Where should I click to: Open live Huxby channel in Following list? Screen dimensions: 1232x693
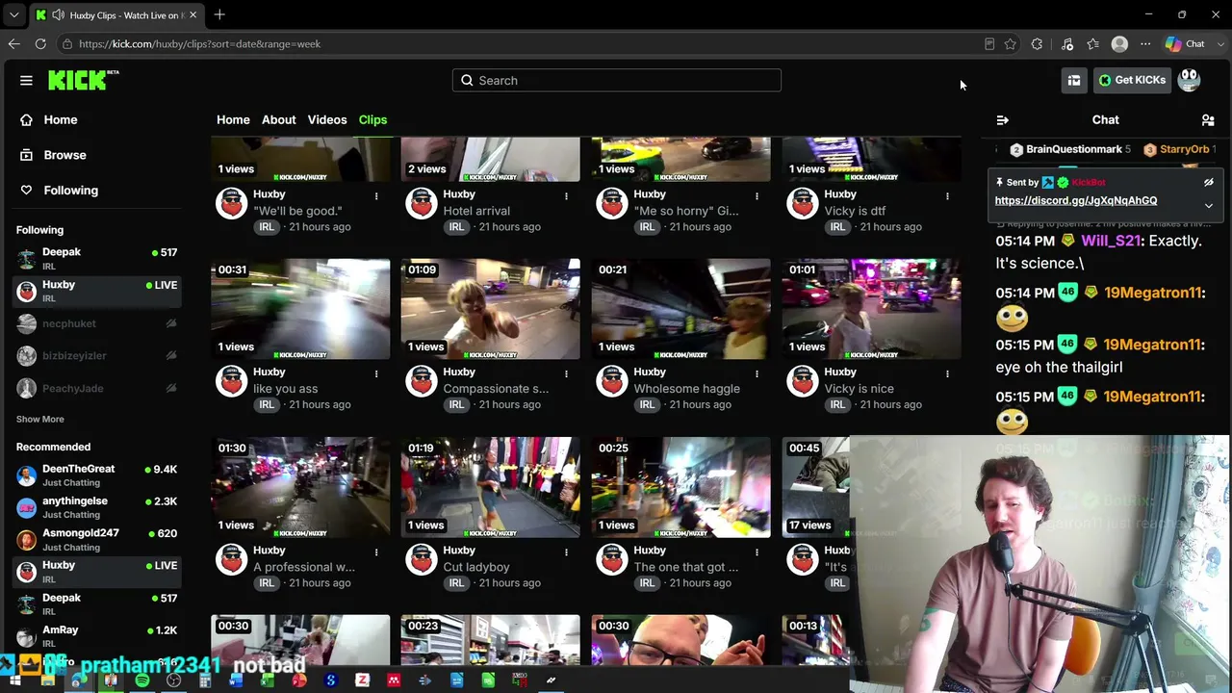96,291
